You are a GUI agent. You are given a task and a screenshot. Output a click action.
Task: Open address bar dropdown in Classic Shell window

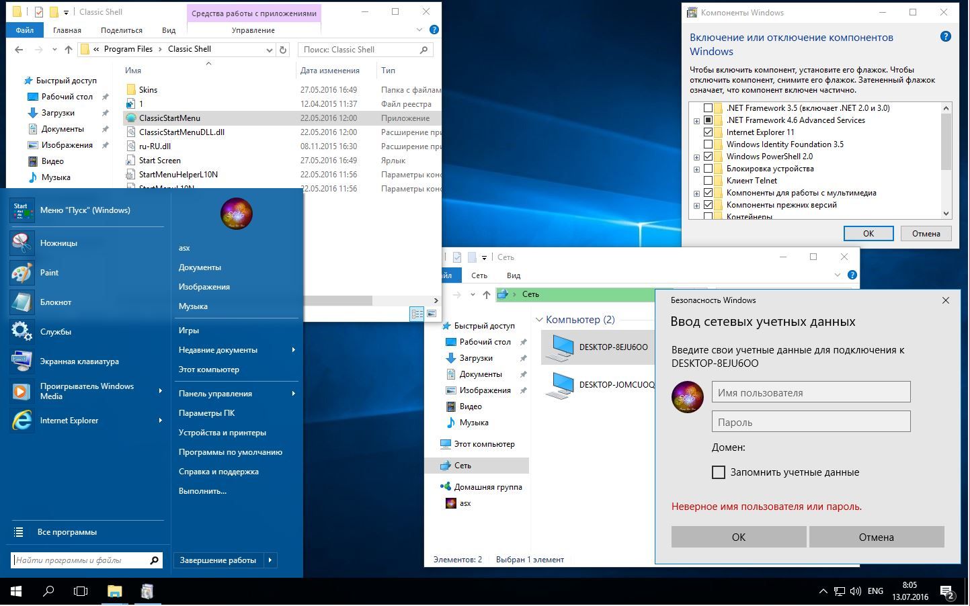point(269,49)
